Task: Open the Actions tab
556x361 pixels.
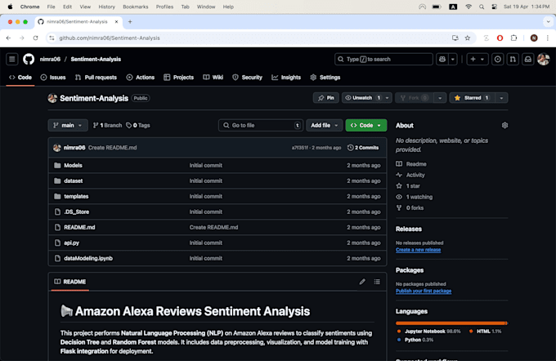Action: click(141, 78)
